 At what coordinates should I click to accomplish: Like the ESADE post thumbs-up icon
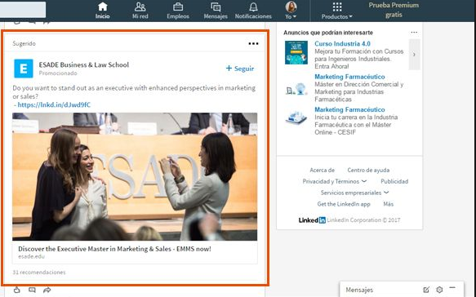point(17,290)
